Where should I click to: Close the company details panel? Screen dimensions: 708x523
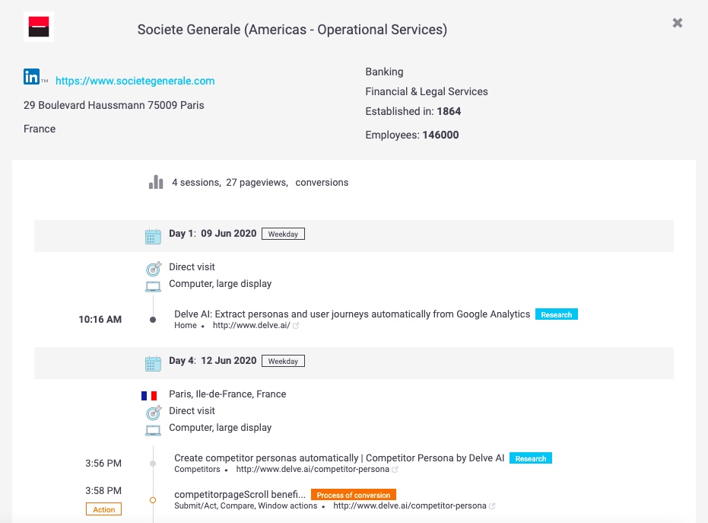pyautogui.click(x=678, y=23)
